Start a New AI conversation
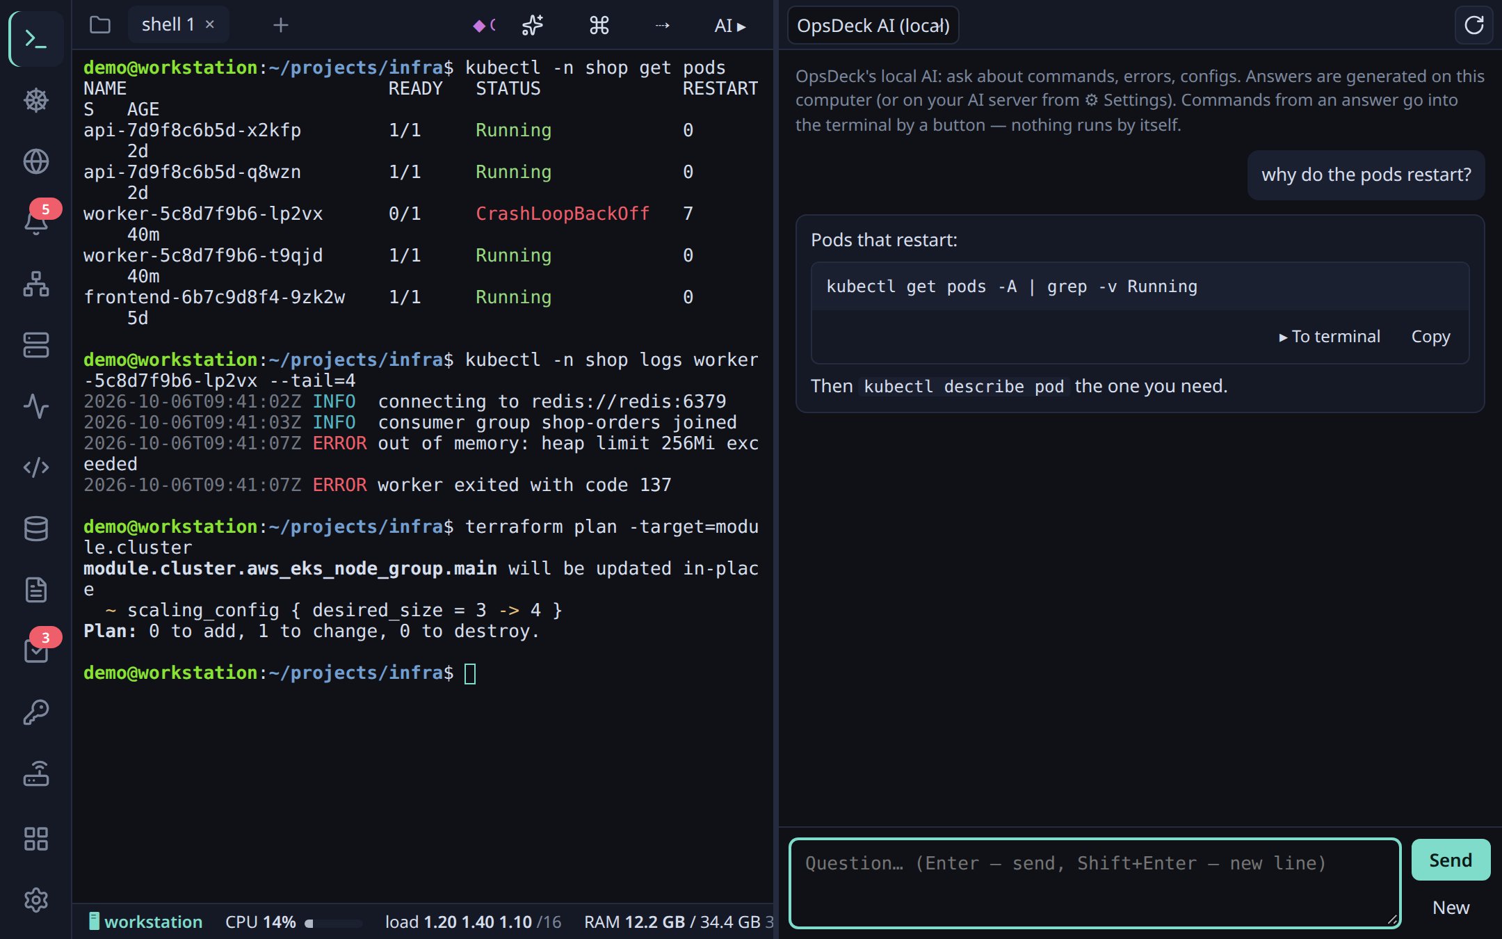This screenshot has height=939, width=1502. click(1451, 908)
